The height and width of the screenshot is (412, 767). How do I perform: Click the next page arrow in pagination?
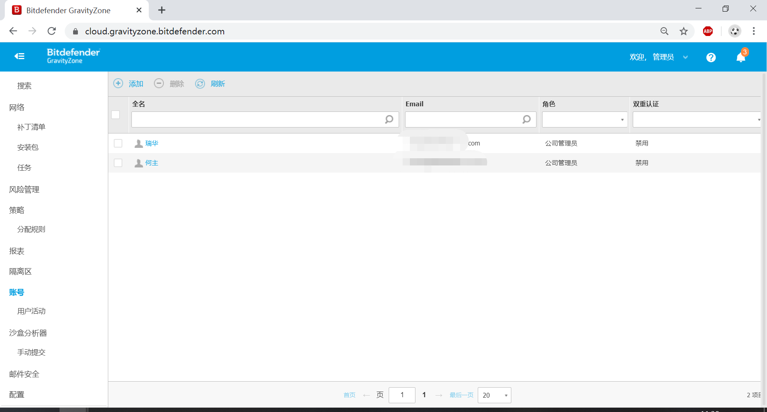[x=439, y=395]
